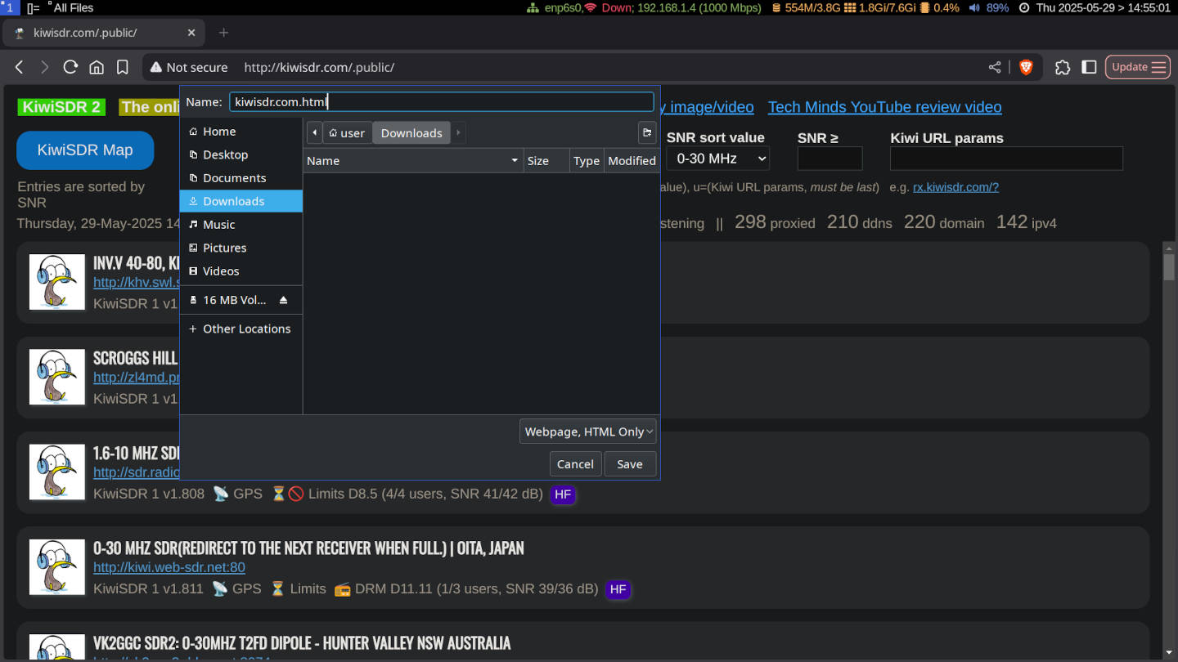The width and height of the screenshot is (1178, 662).
Task: Open the kiwi.web-sdr.net:80 link
Action: pyautogui.click(x=169, y=567)
